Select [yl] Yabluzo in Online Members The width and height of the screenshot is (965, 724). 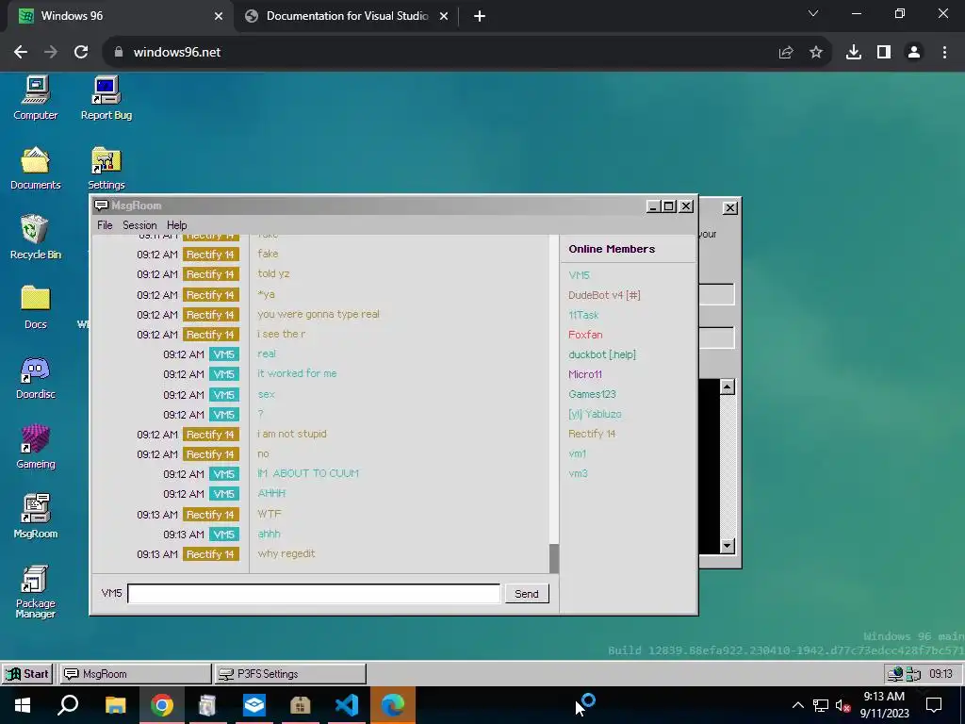[596, 414]
